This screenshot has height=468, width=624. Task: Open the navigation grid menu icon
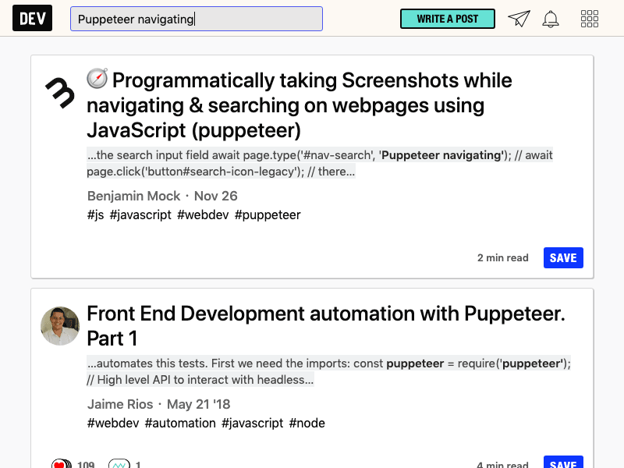590,19
